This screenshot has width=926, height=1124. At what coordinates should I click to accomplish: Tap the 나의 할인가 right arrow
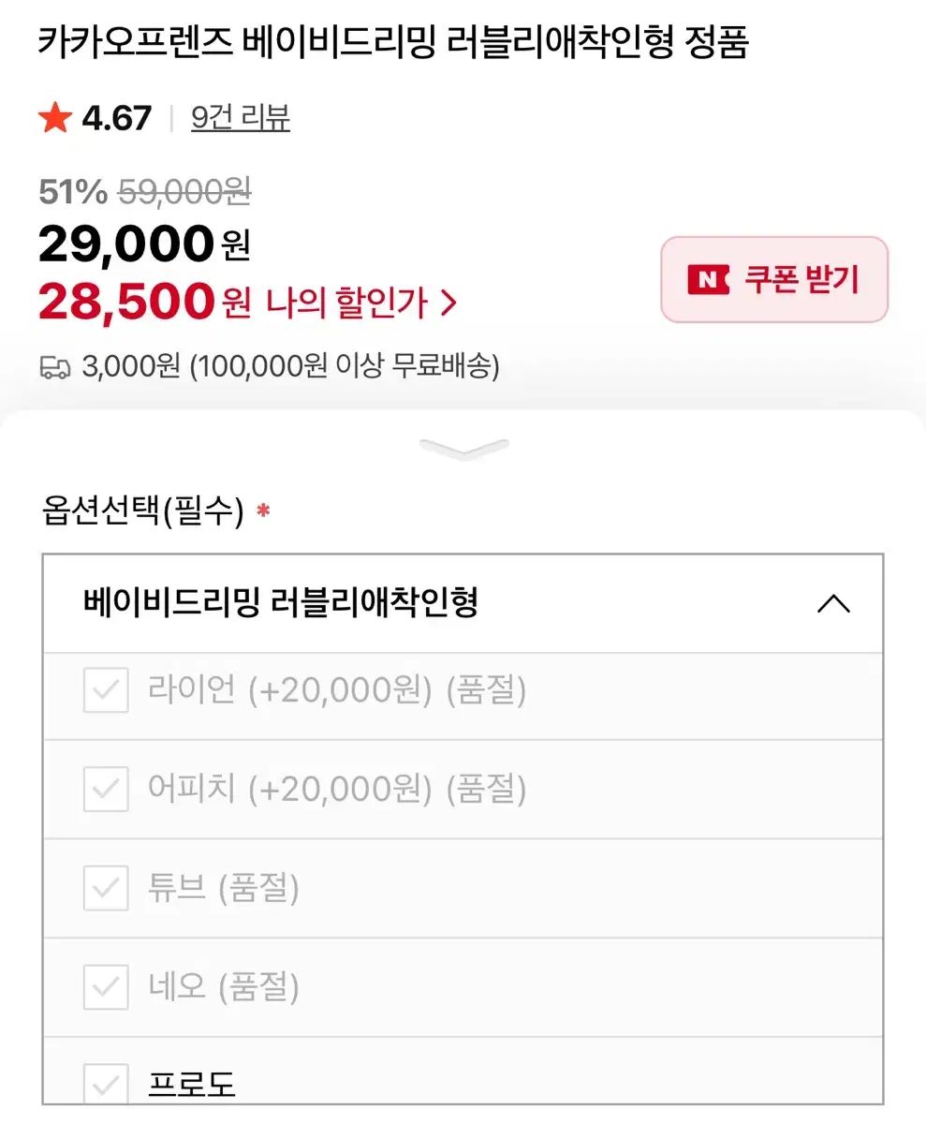point(448,303)
